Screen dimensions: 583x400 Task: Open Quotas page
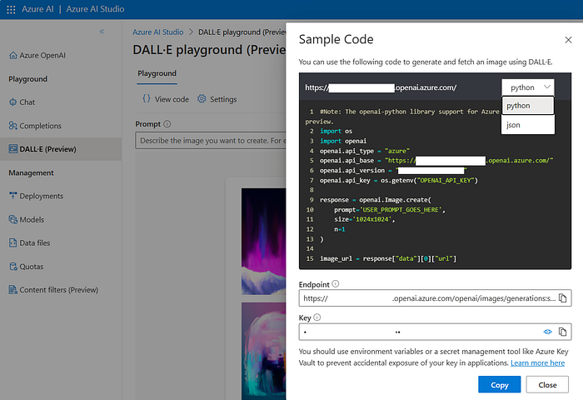coord(32,267)
